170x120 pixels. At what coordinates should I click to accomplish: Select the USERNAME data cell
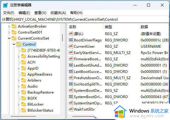(x=151, y=46)
